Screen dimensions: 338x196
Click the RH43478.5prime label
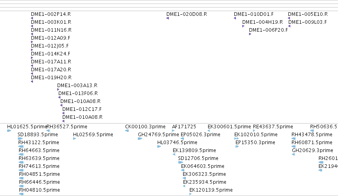(312, 135)
